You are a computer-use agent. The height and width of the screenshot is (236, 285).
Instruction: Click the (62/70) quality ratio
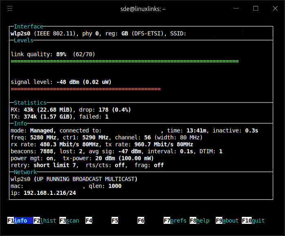coord(84,54)
